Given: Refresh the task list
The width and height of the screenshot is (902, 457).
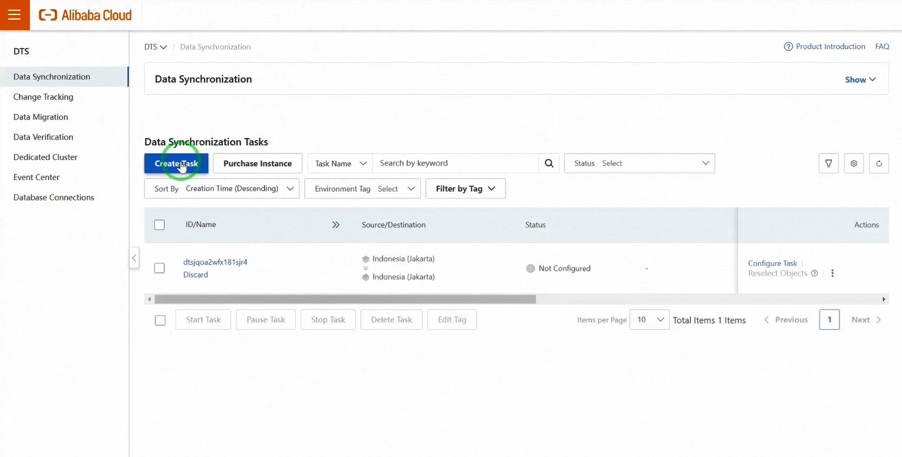Looking at the screenshot, I should [x=879, y=163].
